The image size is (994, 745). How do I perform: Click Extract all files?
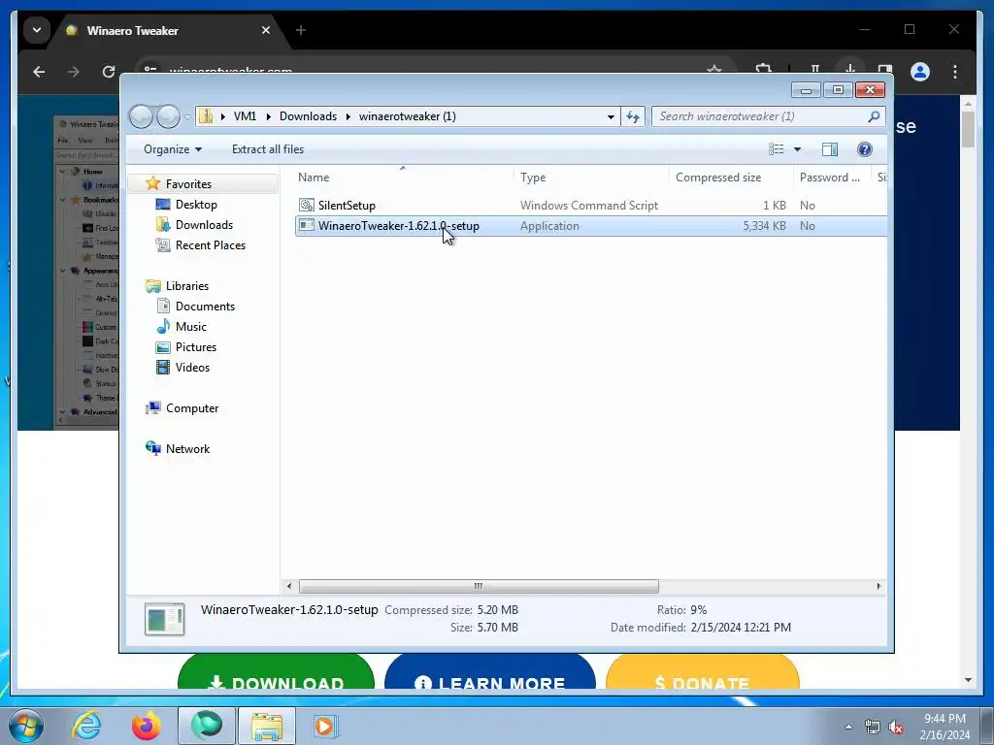click(268, 148)
